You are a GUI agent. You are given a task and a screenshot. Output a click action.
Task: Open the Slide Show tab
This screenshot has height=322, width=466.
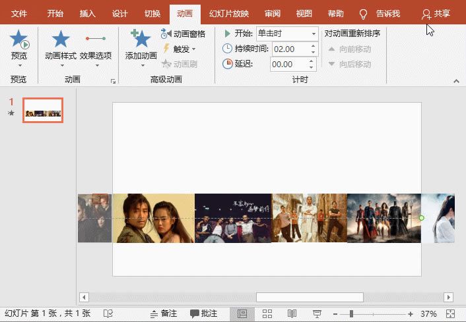(230, 14)
